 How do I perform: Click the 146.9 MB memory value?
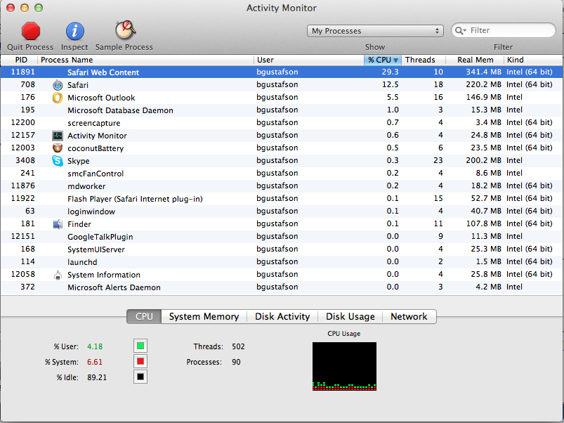click(x=483, y=97)
